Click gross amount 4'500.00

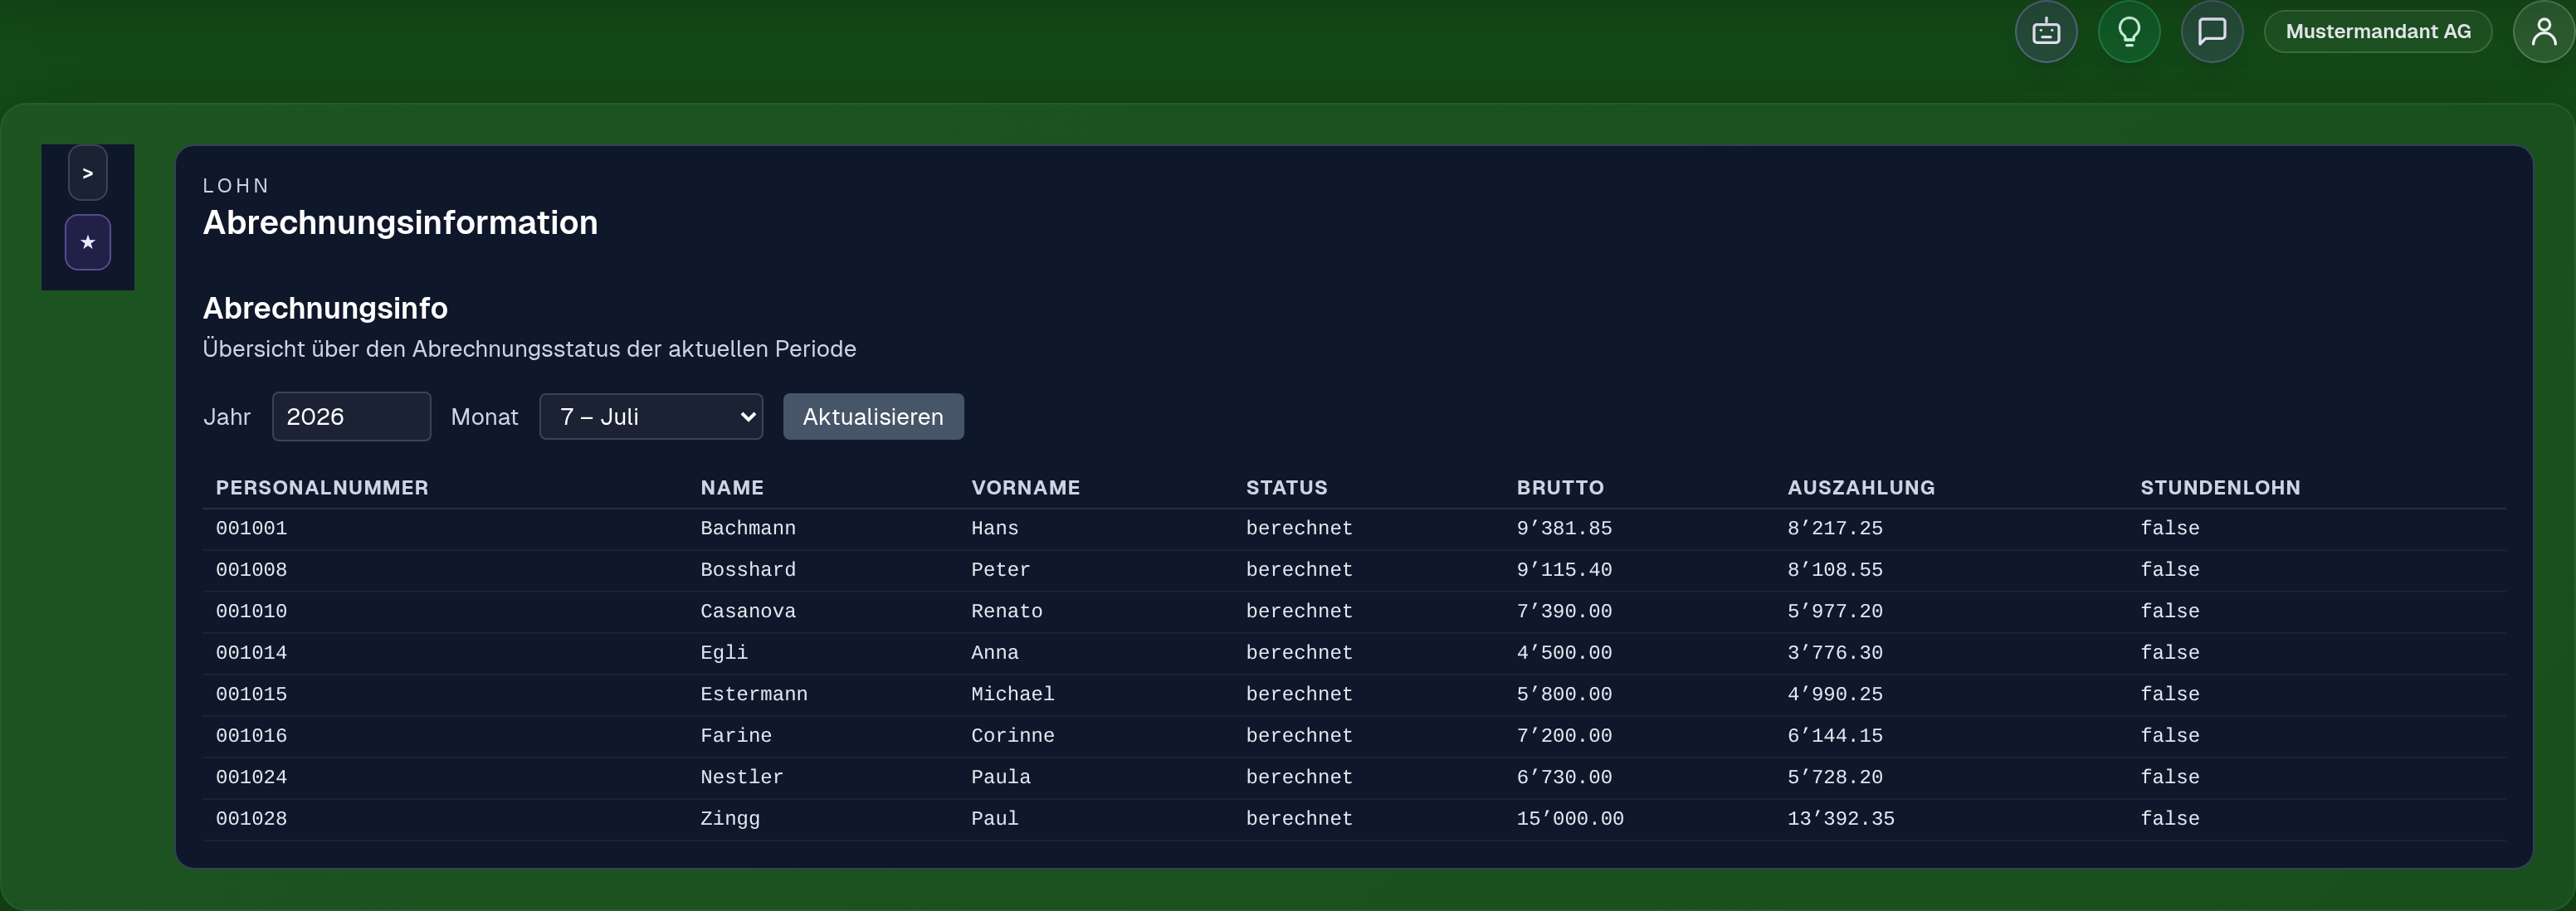pyautogui.click(x=1564, y=653)
